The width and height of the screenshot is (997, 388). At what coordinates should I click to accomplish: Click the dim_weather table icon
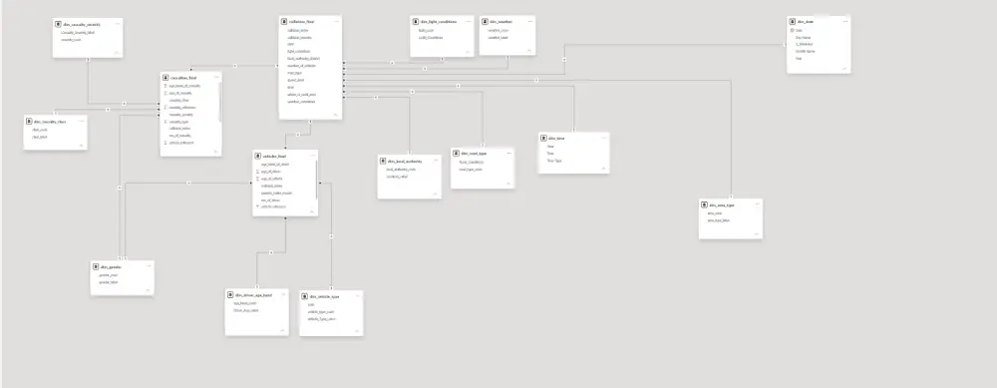click(x=485, y=22)
